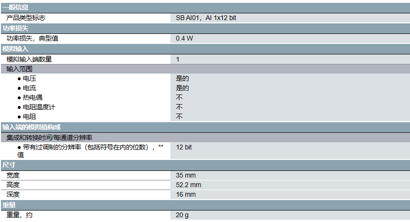This screenshot has height=222, width=410.
Task: Click the 电阻温度计 row label
Action: click(39, 107)
